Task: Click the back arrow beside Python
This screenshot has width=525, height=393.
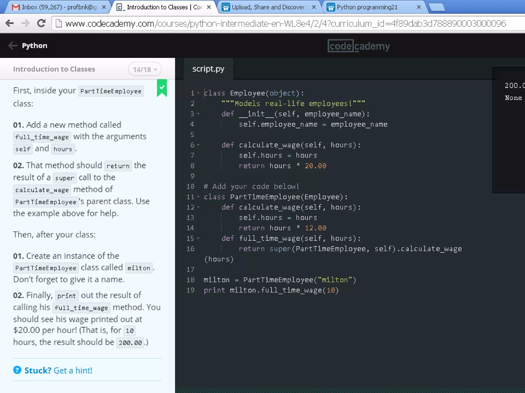Action: (x=13, y=46)
